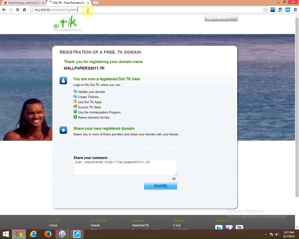Click the blue M extension icon
This screenshot has height=239, width=299.
click(288, 10)
